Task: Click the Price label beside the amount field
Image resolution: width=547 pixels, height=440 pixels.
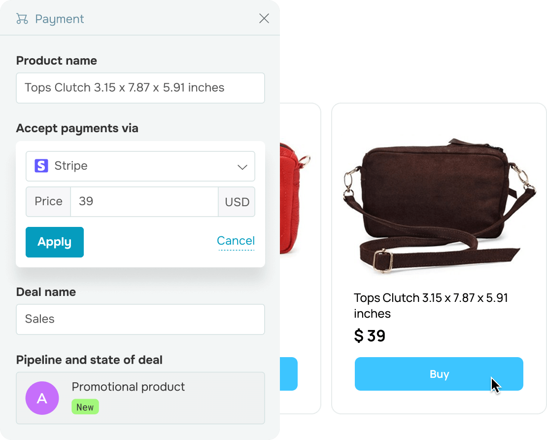Action: [48, 202]
